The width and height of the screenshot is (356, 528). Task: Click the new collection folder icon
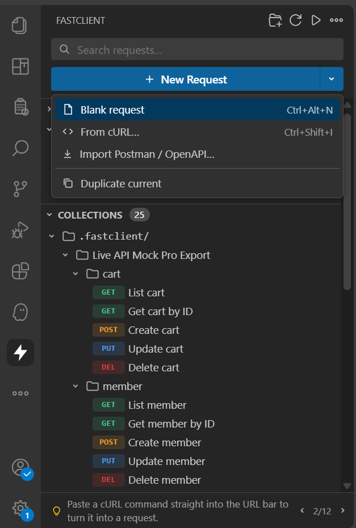click(x=275, y=20)
